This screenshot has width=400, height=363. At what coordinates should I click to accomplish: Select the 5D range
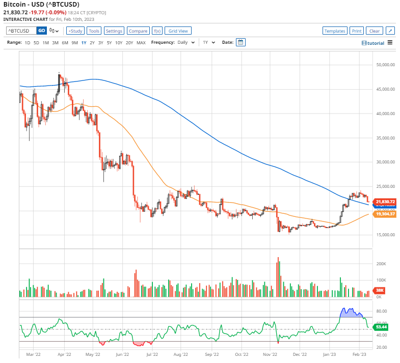36,43
